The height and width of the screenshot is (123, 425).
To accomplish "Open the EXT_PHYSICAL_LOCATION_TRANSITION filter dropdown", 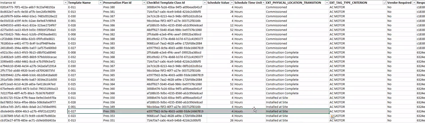I will (x=327, y=3).
